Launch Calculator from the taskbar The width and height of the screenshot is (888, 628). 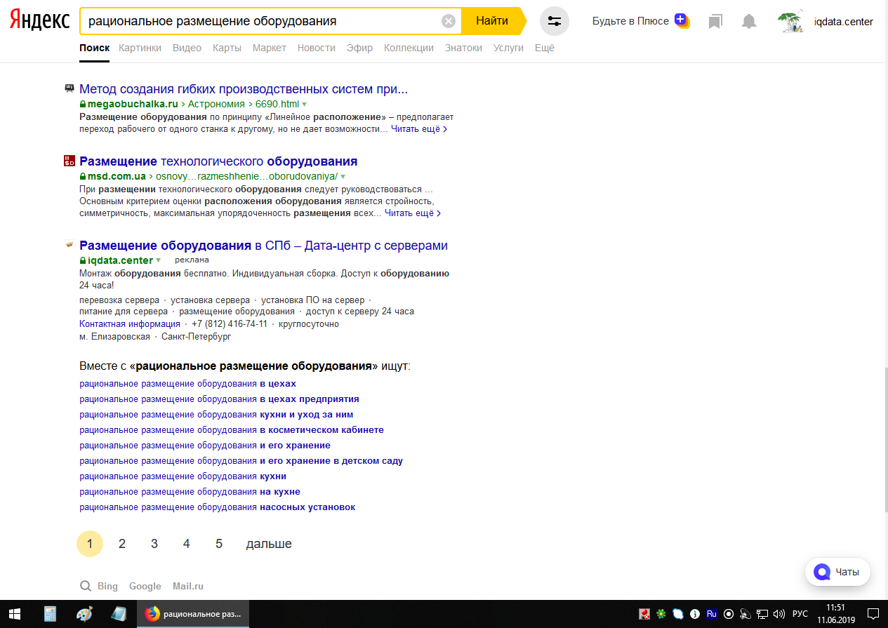[50, 614]
